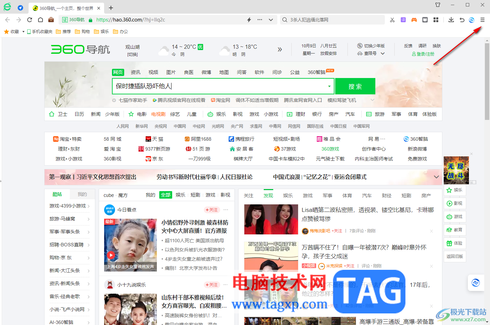Open the 译 translate tool icon
The image size is (490, 325).
pos(403,20)
